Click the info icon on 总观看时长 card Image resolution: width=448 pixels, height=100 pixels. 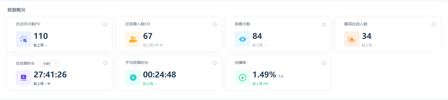pyautogui.click(x=105, y=63)
